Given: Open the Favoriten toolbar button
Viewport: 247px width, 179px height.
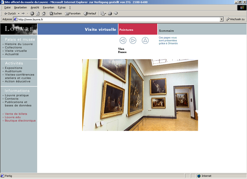Looking at the screenshot, I should (73, 13).
